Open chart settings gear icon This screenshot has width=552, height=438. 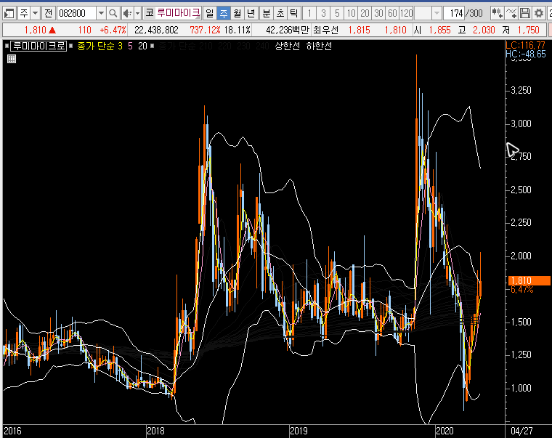click(539, 14)
